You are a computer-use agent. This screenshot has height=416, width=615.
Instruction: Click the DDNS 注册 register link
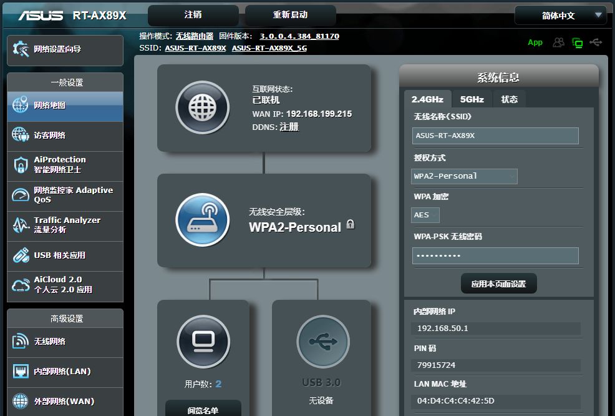coord(289,127)
